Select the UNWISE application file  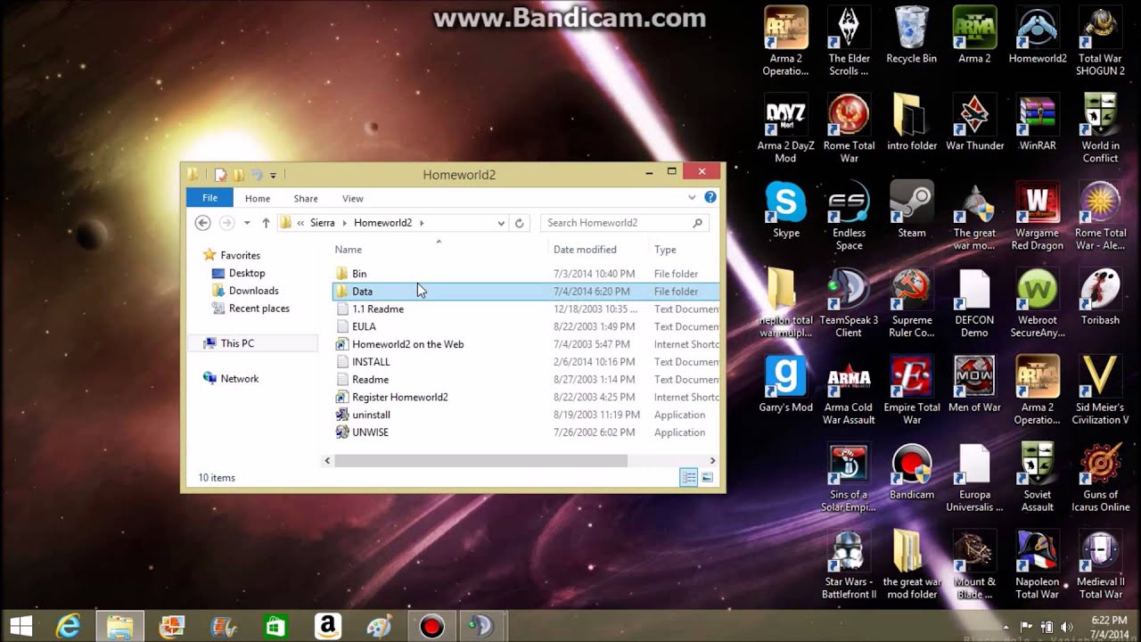[526, 432]
